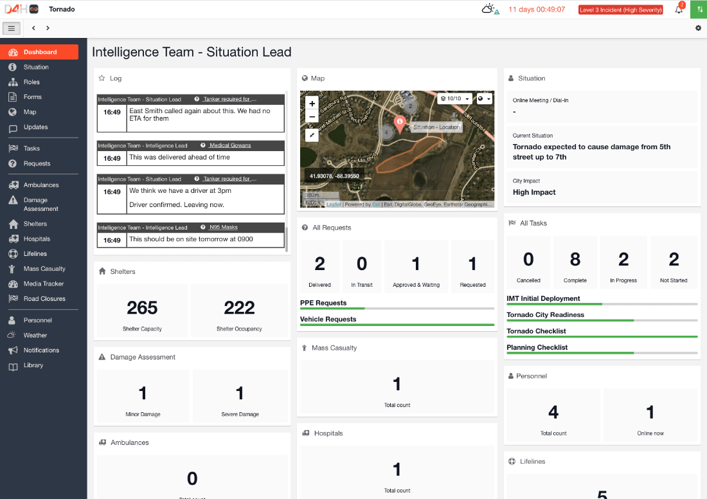This screenshot has height=499, width=707.
Task: Click the Level 3 Incident (High Severity) button
Action: pyautogui.click(x=620, y=9)
